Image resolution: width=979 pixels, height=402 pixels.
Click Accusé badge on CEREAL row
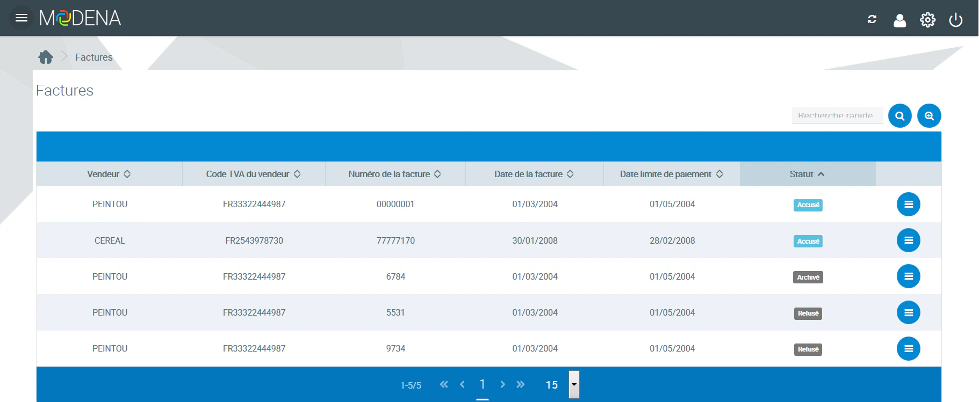coord(808,242)
